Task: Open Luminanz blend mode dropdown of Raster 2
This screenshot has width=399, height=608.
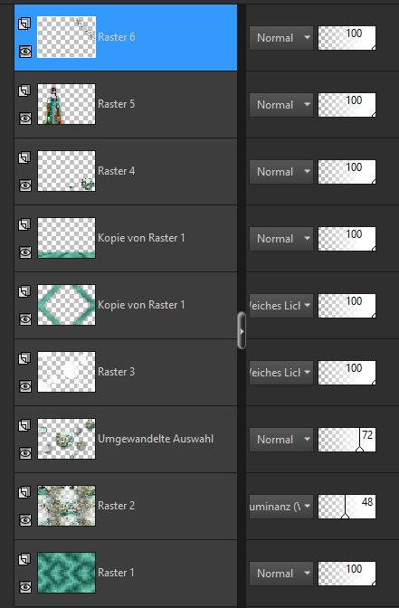Action: click(281, 507)
